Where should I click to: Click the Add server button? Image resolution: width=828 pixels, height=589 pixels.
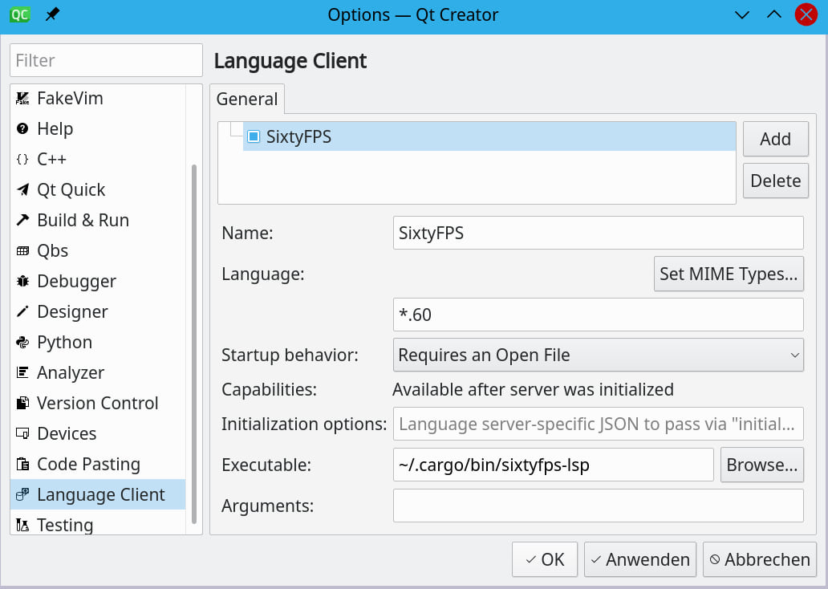[x=775, y=139]
